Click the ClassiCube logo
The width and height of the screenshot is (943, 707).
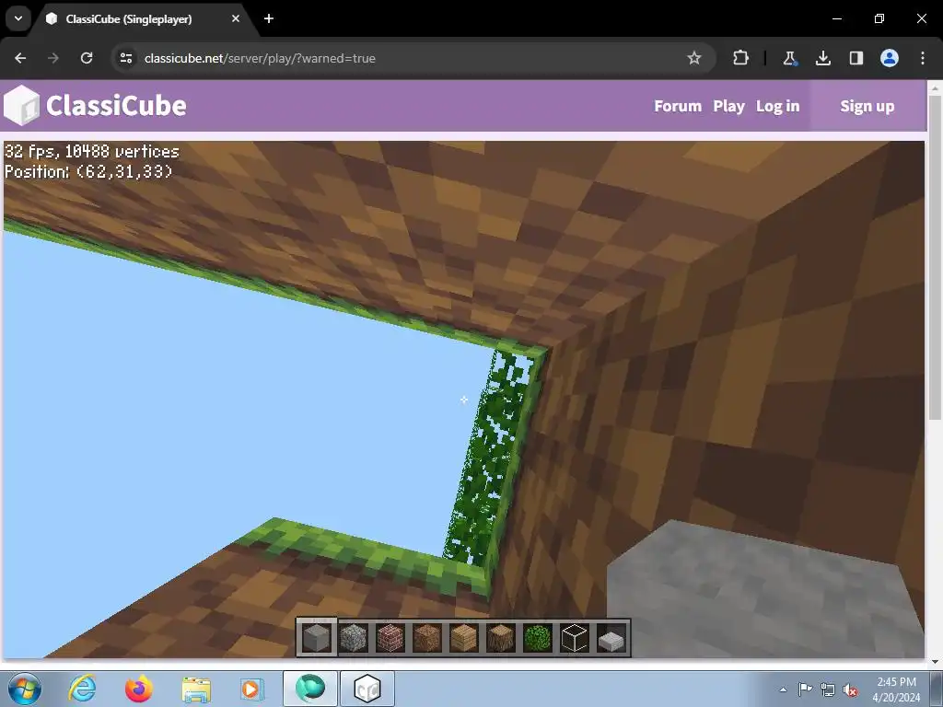[95, 105]
